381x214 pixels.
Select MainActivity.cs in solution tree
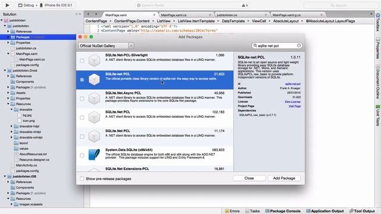(x=26, y=165)
